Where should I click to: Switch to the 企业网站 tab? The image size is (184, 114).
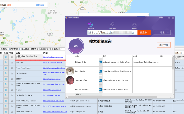pyautogui.click(x=91, y=26)
